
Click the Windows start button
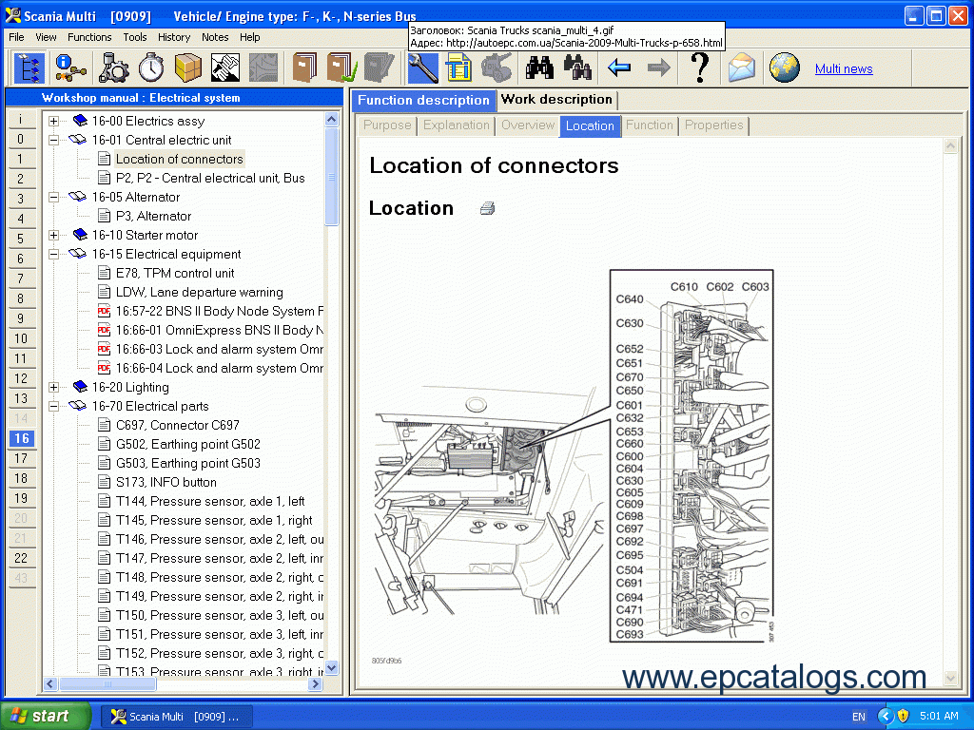[46, 716]
